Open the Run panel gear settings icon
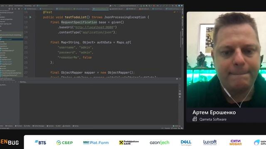Screen dimensions: 266x149 (177, 79)
